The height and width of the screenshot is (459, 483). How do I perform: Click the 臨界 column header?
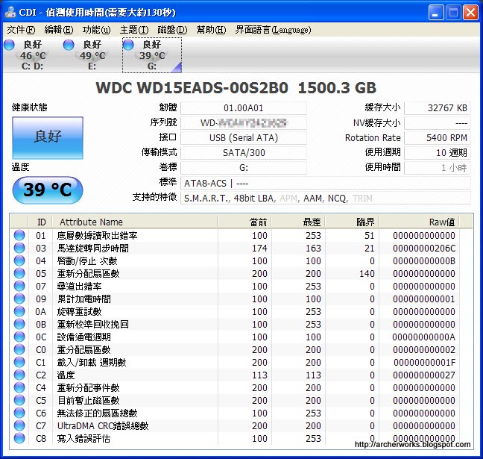coord(352,222)
